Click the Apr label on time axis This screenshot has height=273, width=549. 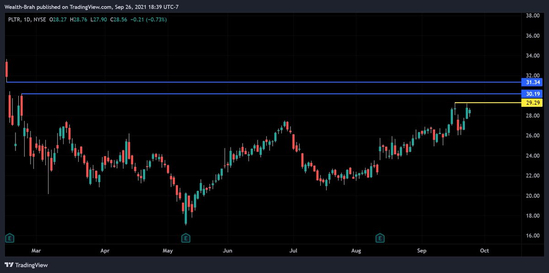[x=105, y=251]
